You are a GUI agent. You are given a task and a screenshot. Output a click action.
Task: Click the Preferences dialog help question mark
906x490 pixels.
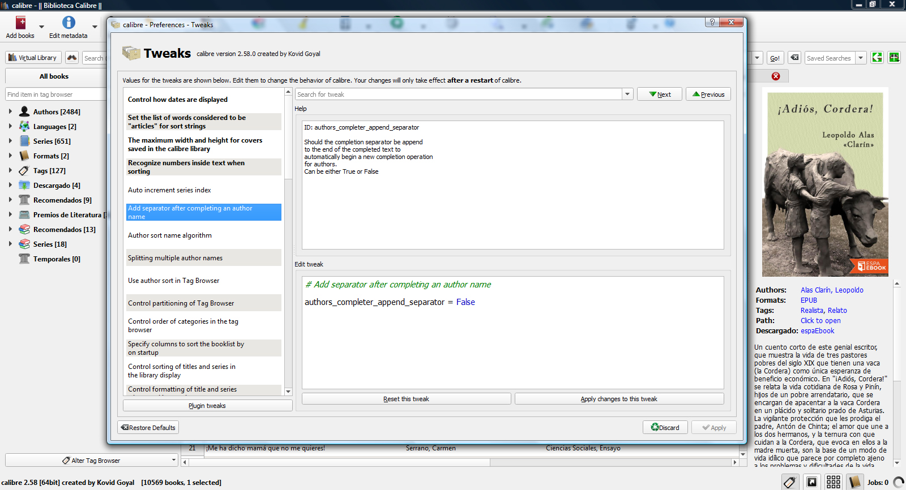click(712, 22)
